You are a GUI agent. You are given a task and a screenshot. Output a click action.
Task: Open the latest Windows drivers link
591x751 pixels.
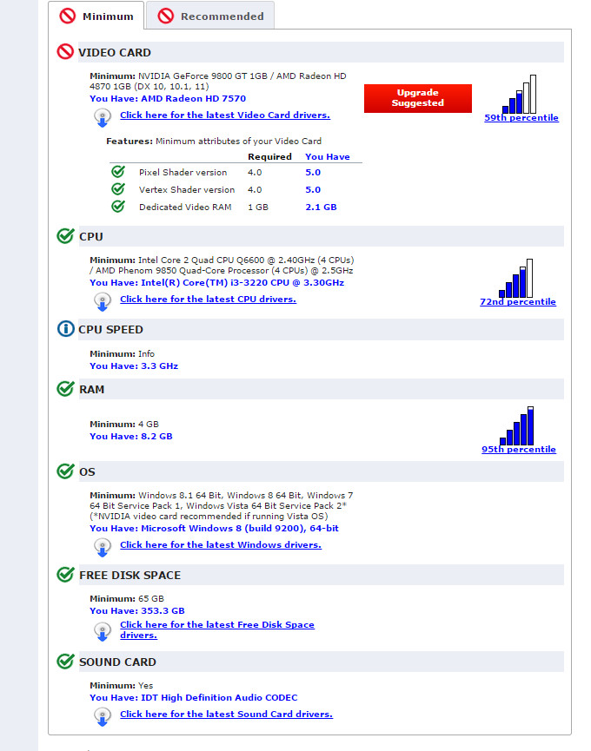coord(220,544)
